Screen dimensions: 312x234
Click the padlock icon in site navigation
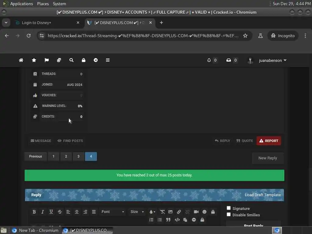tap(83, 60)
